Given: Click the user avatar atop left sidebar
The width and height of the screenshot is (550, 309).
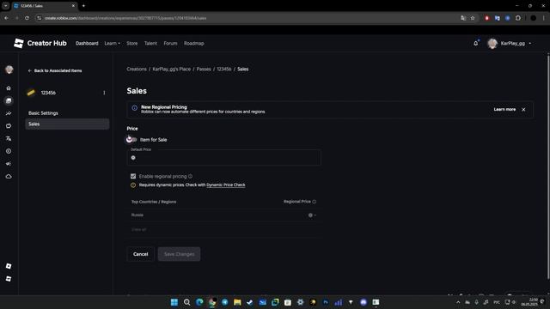Looking at the screenshot, I should pyautogui.click(x=9, y=70).
